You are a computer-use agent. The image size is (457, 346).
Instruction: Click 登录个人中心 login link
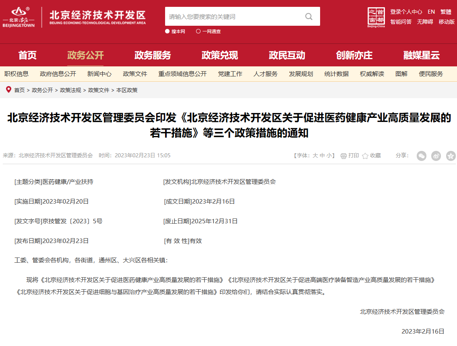[406, 12]
